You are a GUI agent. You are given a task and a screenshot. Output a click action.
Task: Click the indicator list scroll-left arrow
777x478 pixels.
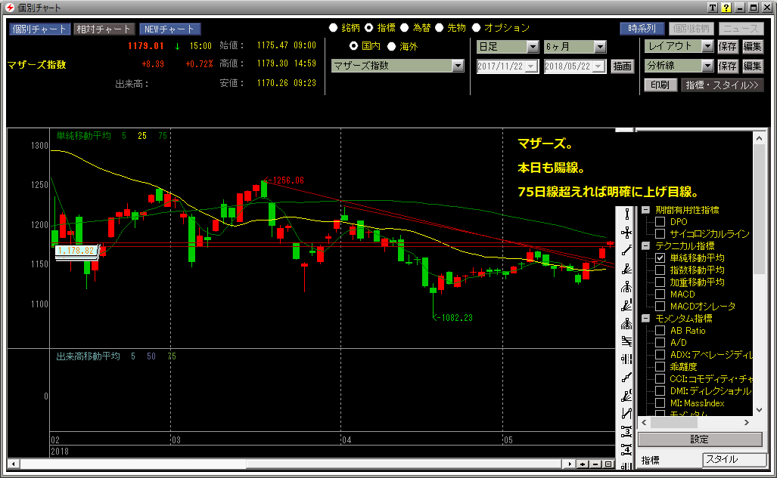(x=644, y=423)
